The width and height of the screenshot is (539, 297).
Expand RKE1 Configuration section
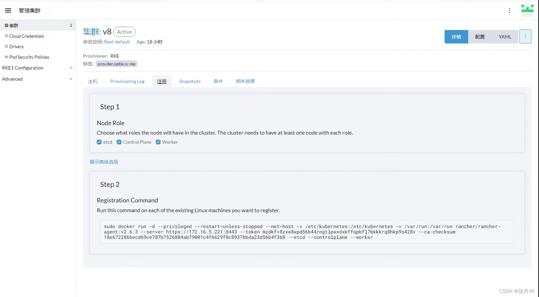point(38,68)
